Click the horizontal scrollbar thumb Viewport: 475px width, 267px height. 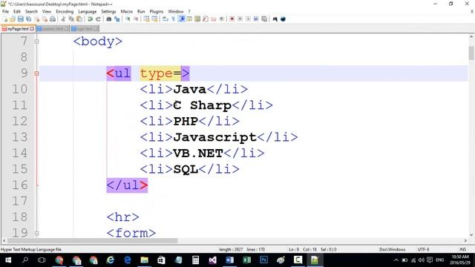click(x=92, y=240)
